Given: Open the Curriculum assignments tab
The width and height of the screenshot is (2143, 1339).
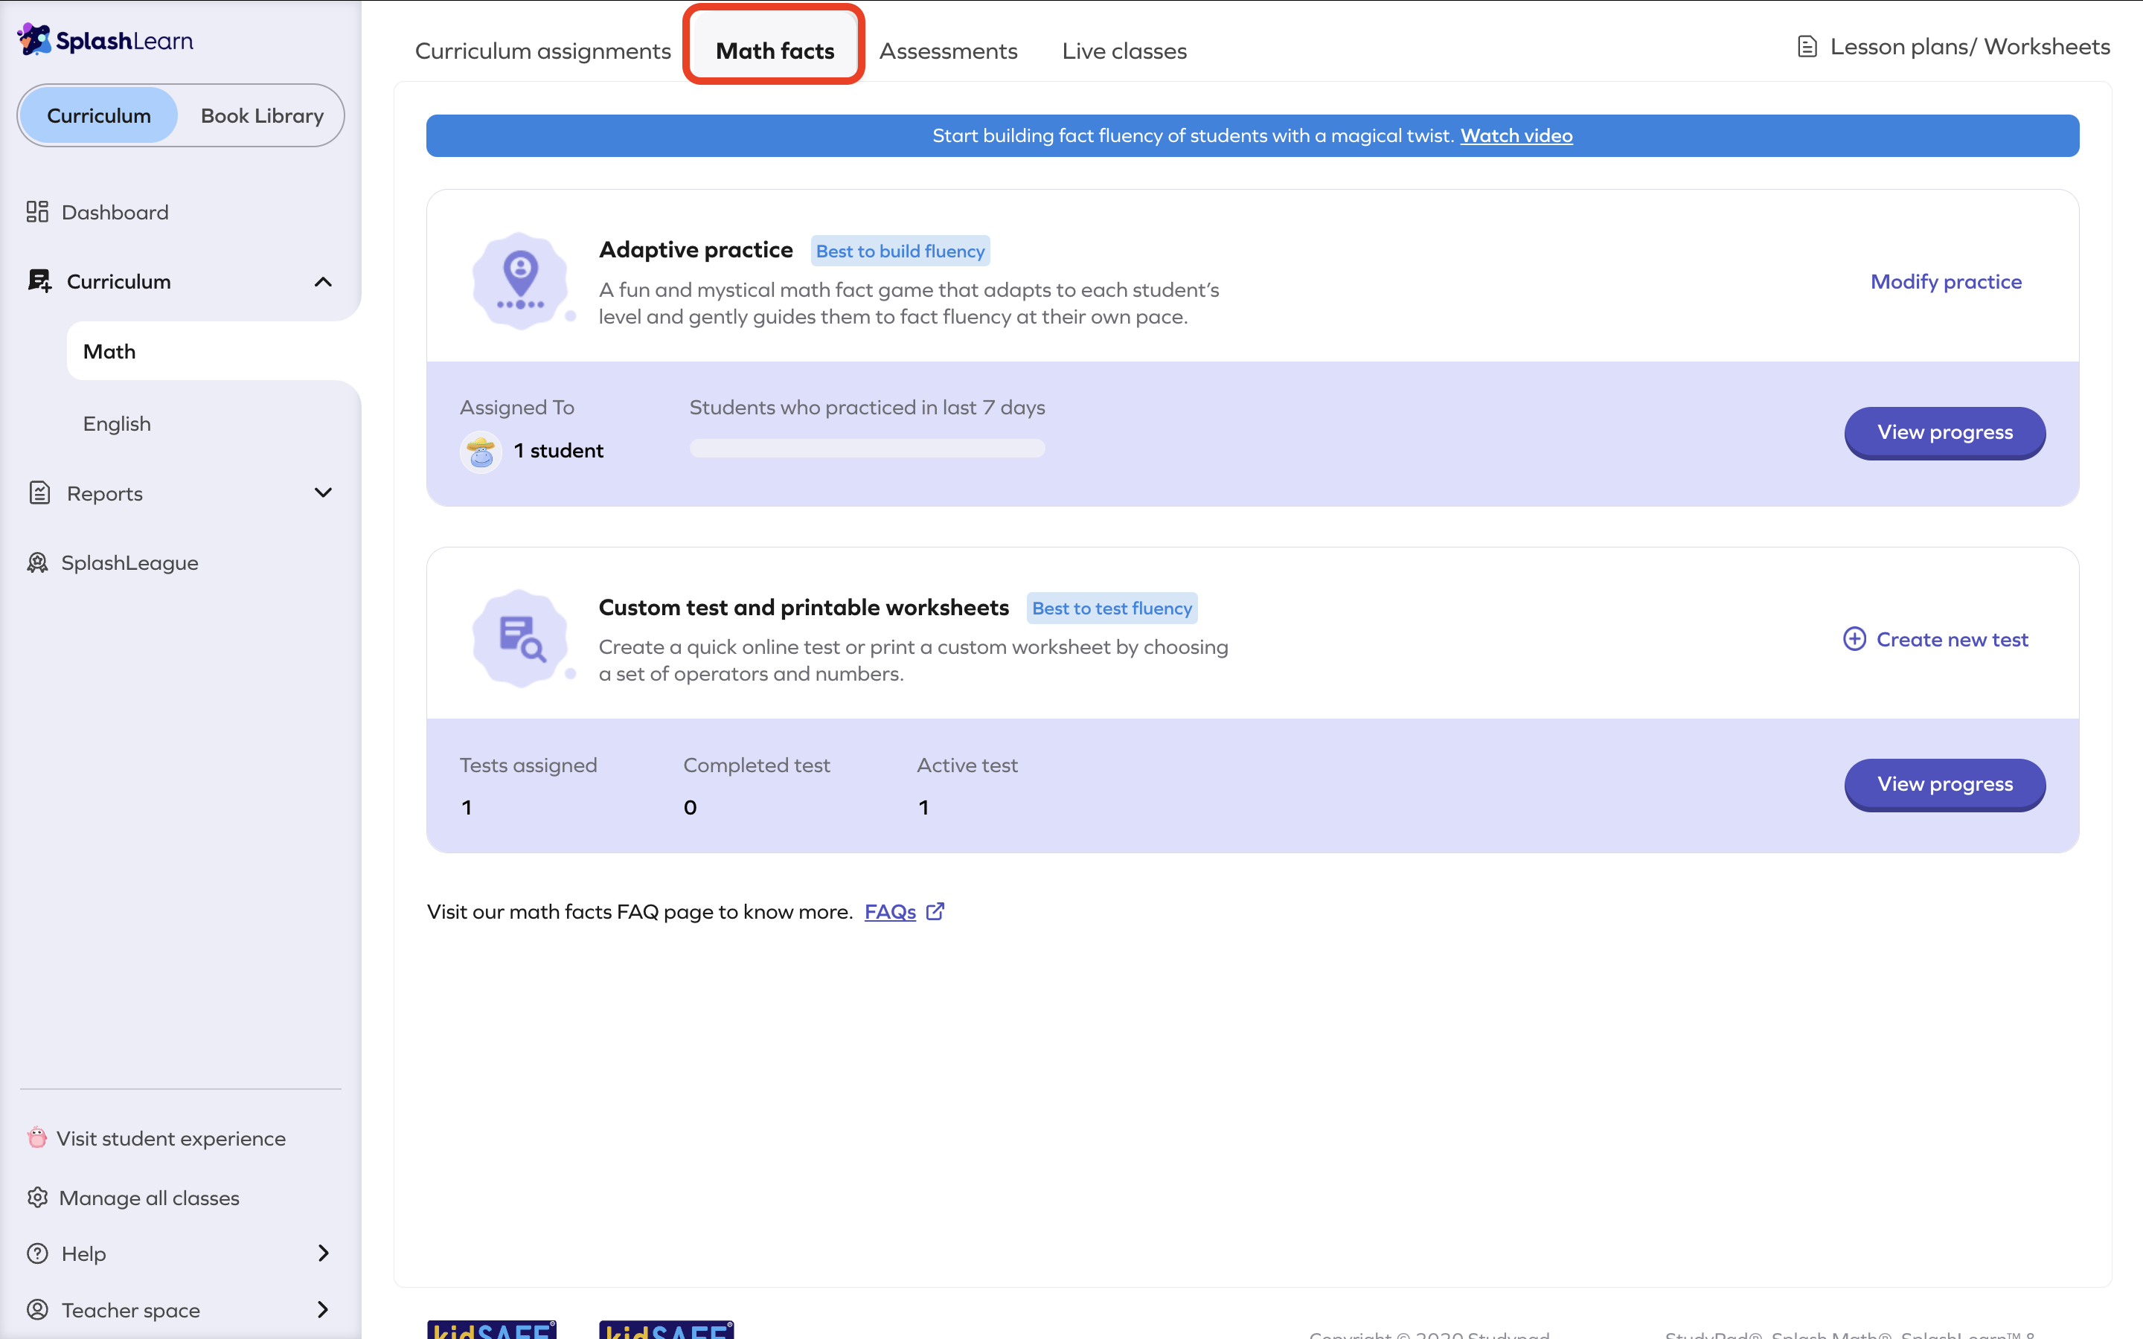Looking at the screenshot, I should pyautogui.click(x=543, y=51).
